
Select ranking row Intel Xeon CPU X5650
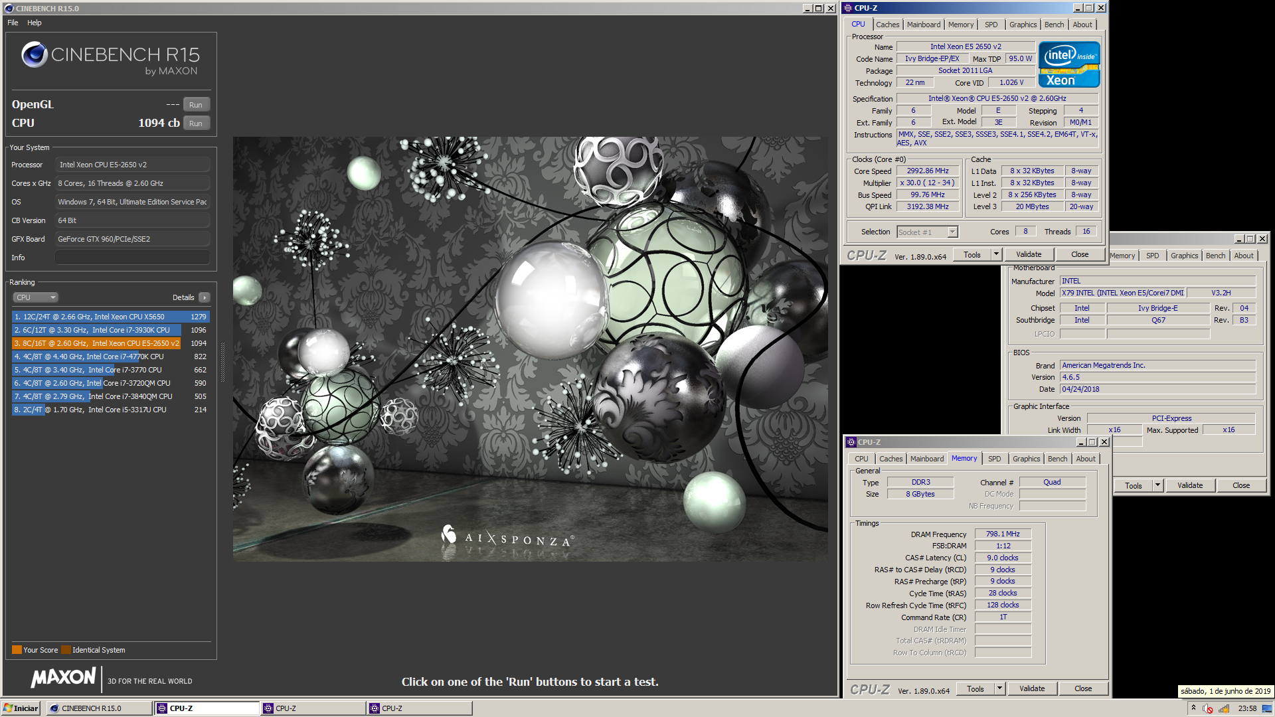point(110,317)
